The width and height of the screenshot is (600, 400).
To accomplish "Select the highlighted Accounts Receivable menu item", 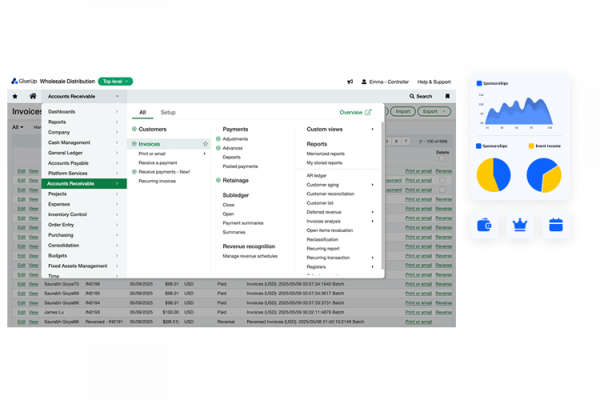I will coord(84,184).
